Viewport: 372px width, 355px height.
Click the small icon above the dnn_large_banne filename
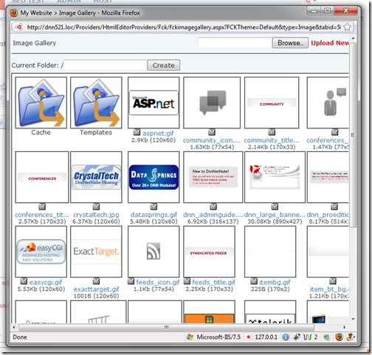pos(275,207)
